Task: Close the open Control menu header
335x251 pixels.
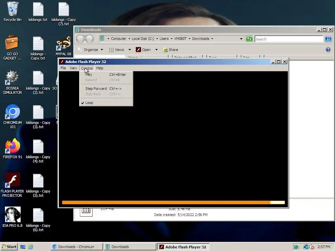Action: pyautogui.click(x=87, y=68)
